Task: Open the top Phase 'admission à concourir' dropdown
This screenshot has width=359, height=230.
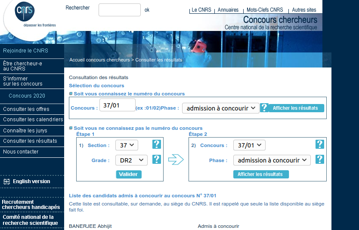Action: (221, 108)
